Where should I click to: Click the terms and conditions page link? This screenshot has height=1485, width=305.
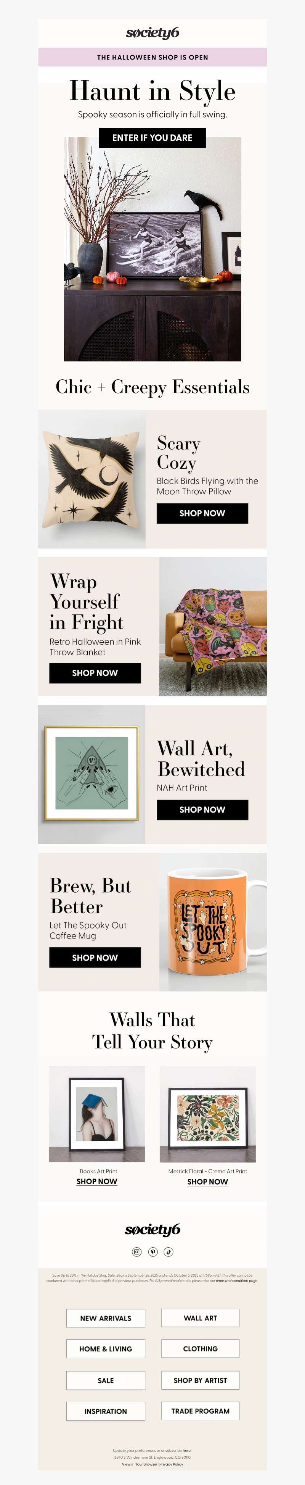(x=236, y=1281)
